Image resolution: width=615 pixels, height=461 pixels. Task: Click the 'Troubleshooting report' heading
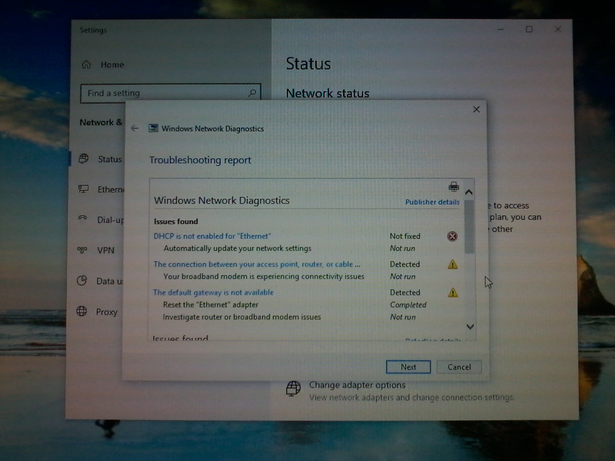(x=200, y=160)
